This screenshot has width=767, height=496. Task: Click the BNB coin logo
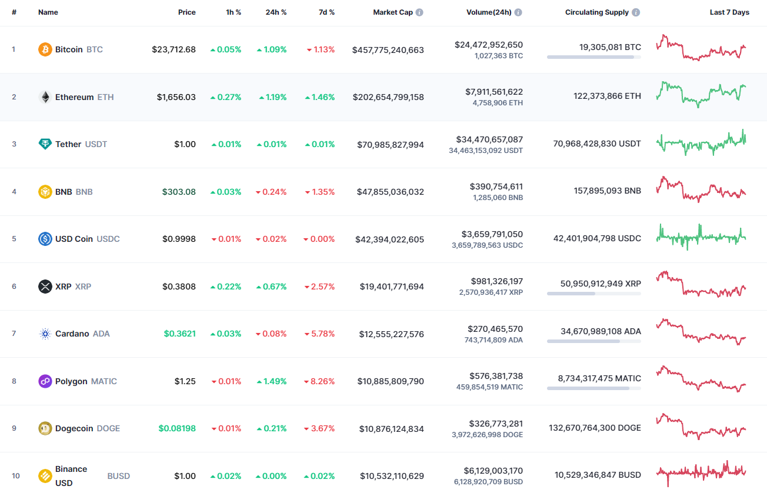(x=46, y=191)
